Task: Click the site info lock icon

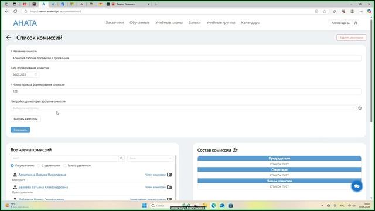Action: [26, 11]
